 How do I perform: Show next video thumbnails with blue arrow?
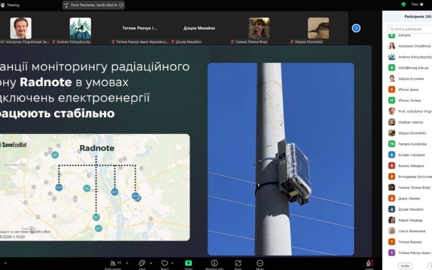coord(356,28)
